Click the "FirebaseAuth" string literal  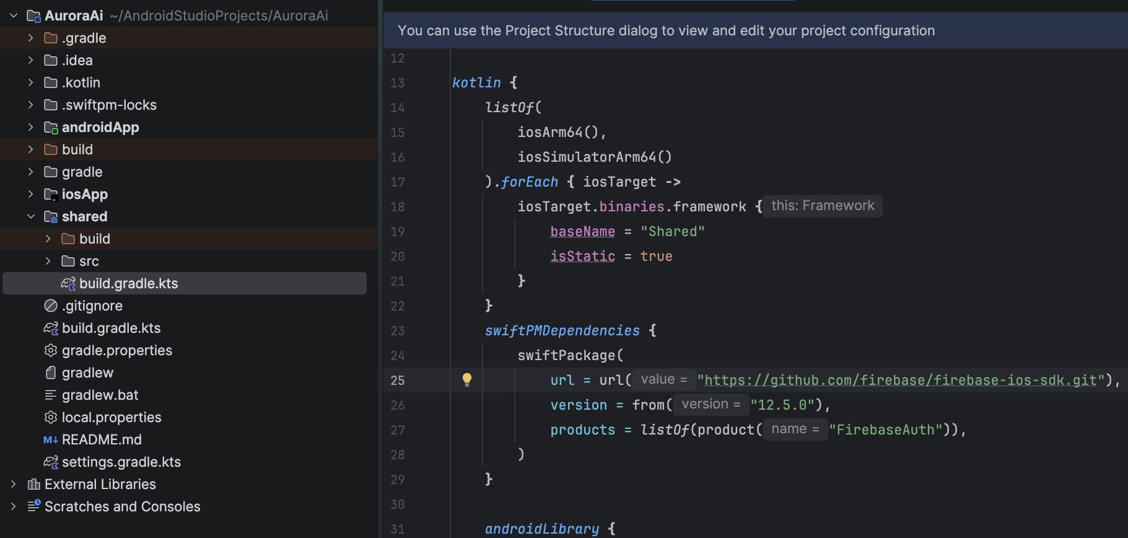coord(886,430)
